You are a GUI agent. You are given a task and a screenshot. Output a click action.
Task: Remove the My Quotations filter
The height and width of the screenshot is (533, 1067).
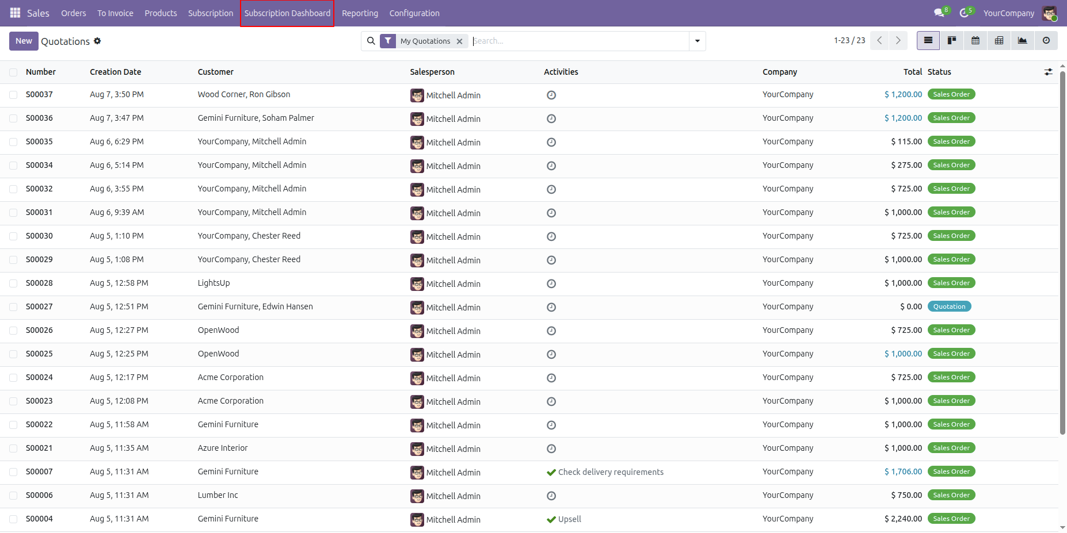point(459,41)
